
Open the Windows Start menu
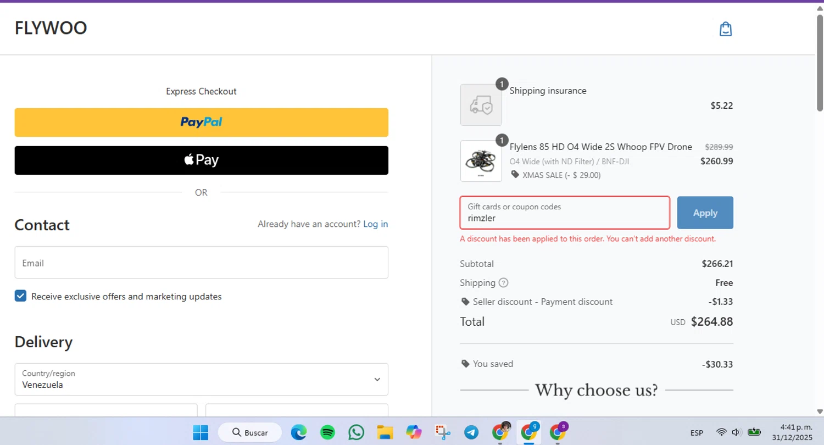click(x=201, y=433)
